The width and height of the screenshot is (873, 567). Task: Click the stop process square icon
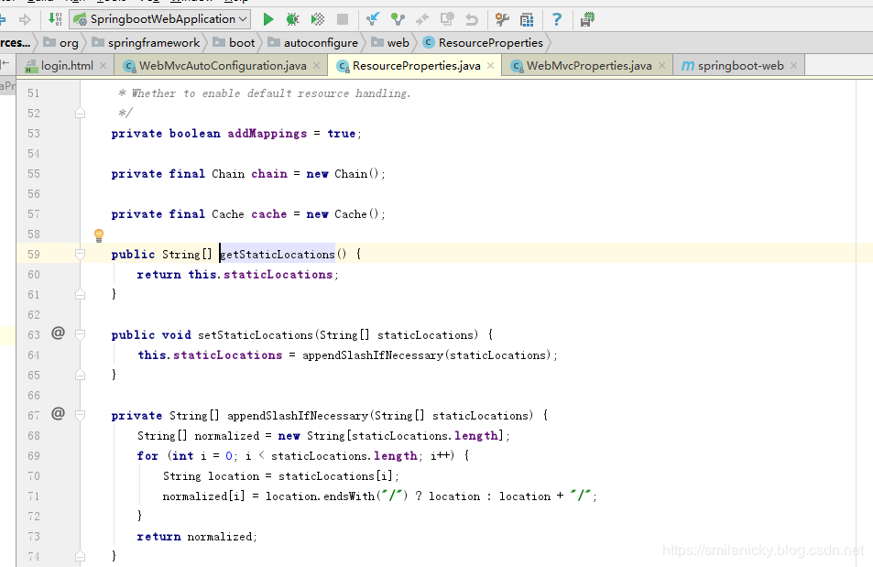[343, 19]
